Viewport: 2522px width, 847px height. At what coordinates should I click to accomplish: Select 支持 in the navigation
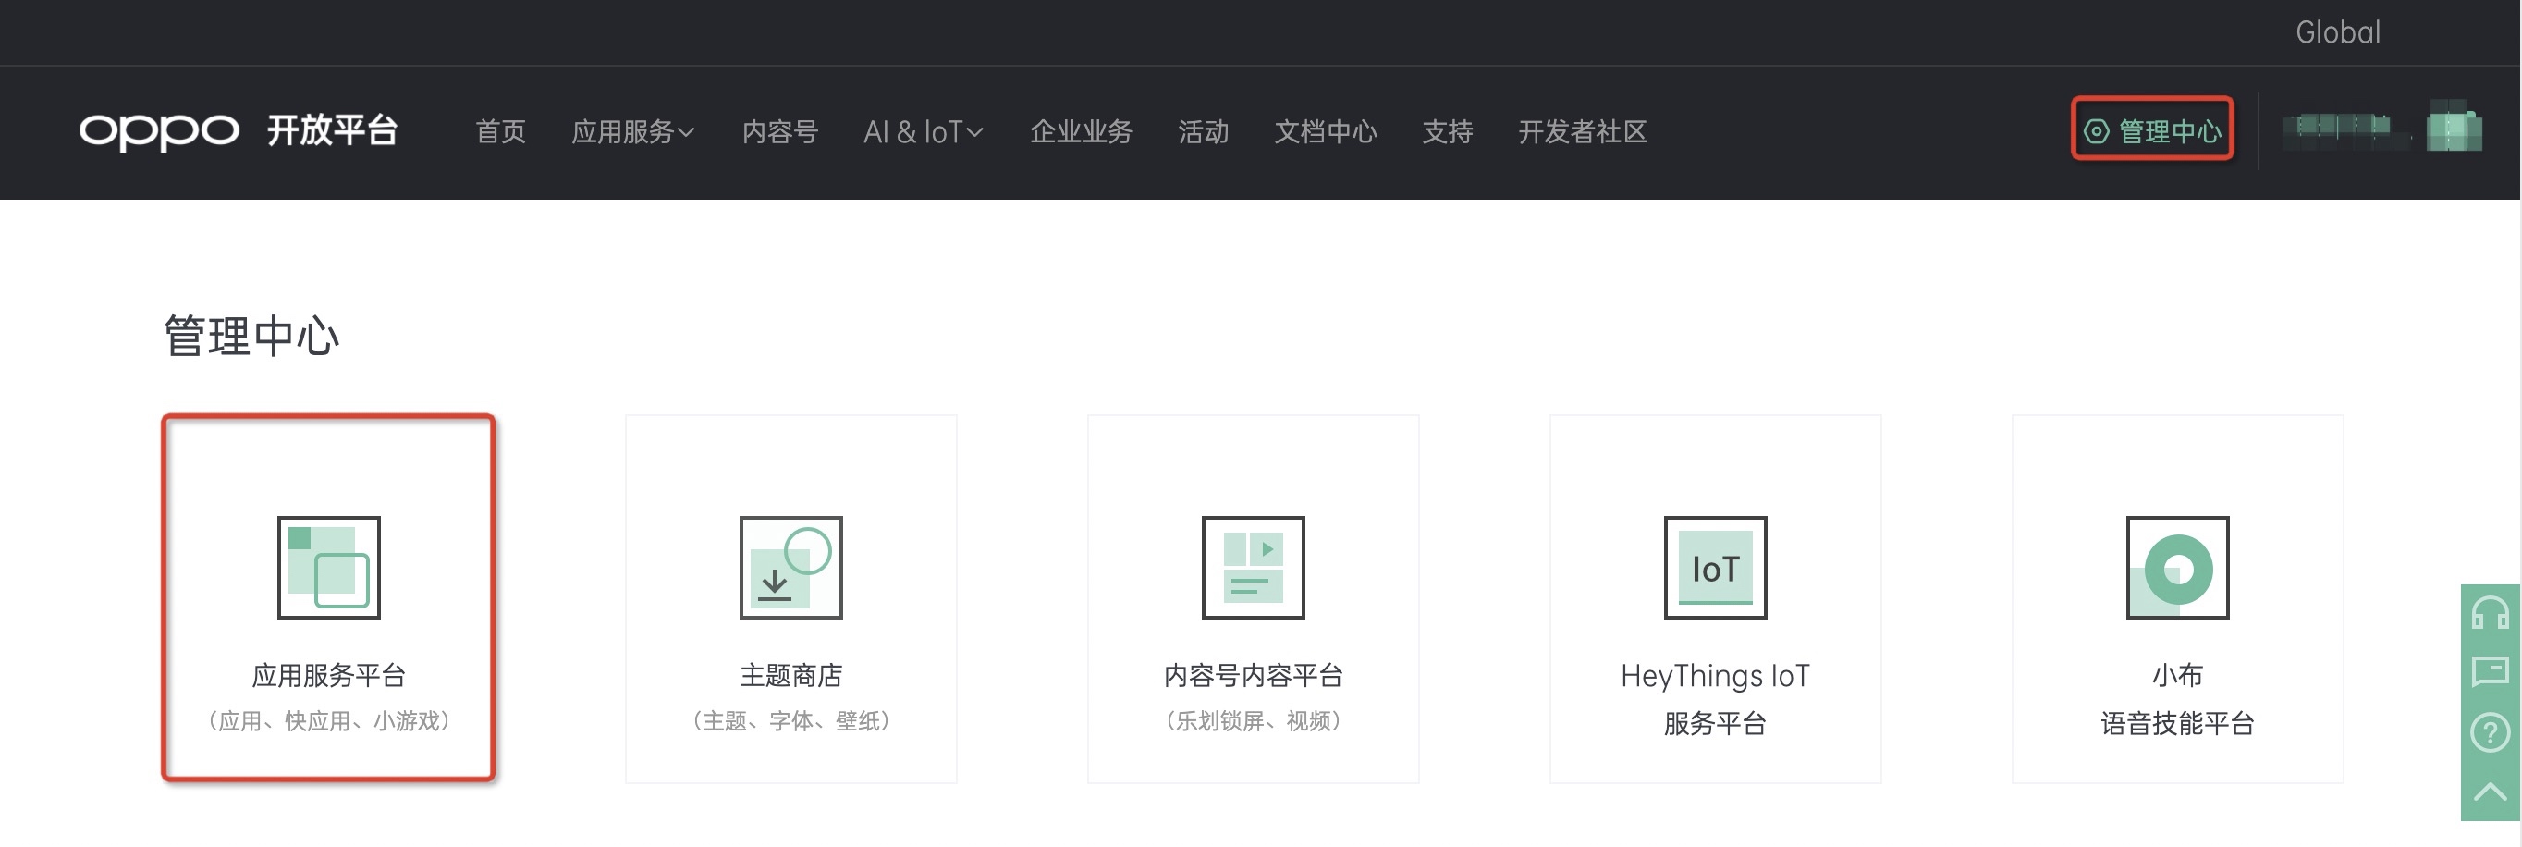1447,131
